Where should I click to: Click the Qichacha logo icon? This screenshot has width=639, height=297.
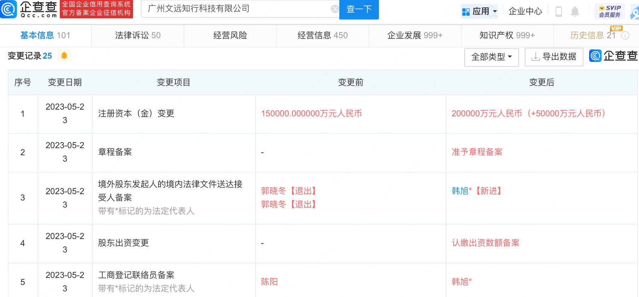coord(8,9)
